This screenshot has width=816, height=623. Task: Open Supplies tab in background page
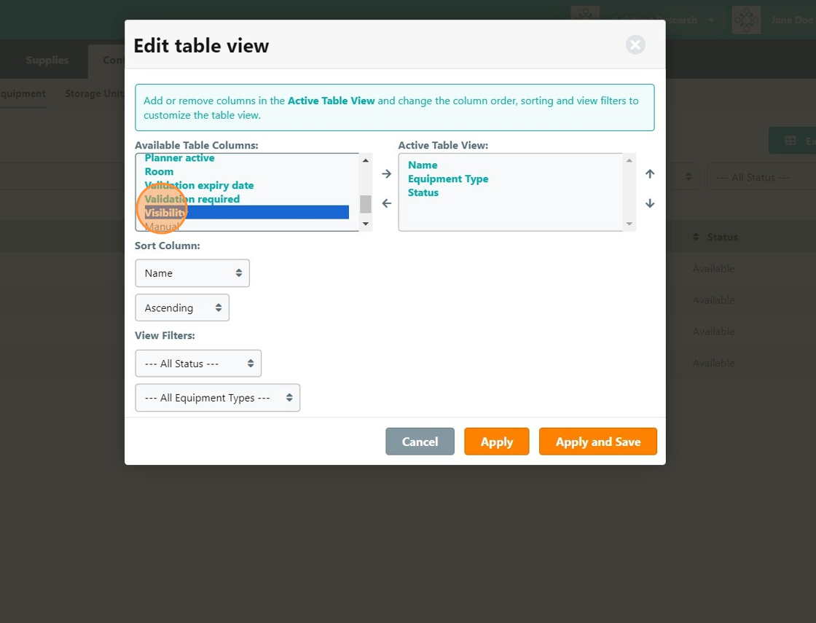47,60
